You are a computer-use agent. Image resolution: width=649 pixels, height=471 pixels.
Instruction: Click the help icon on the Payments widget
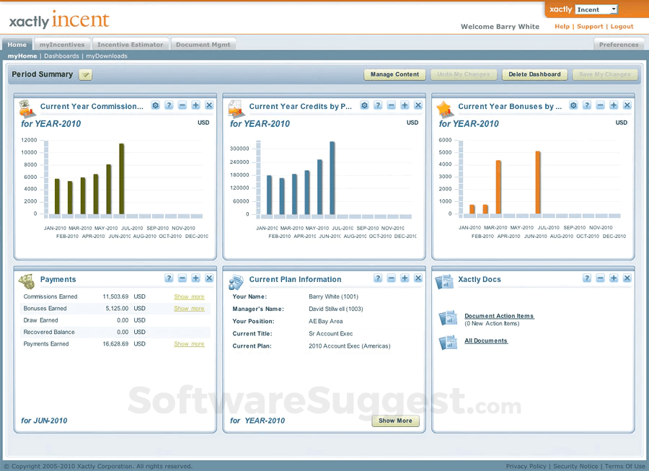click(169, 278)
